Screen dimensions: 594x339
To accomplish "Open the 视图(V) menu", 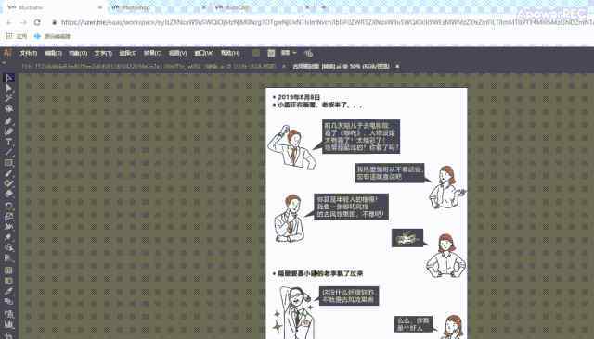I will tap(177, 54).
